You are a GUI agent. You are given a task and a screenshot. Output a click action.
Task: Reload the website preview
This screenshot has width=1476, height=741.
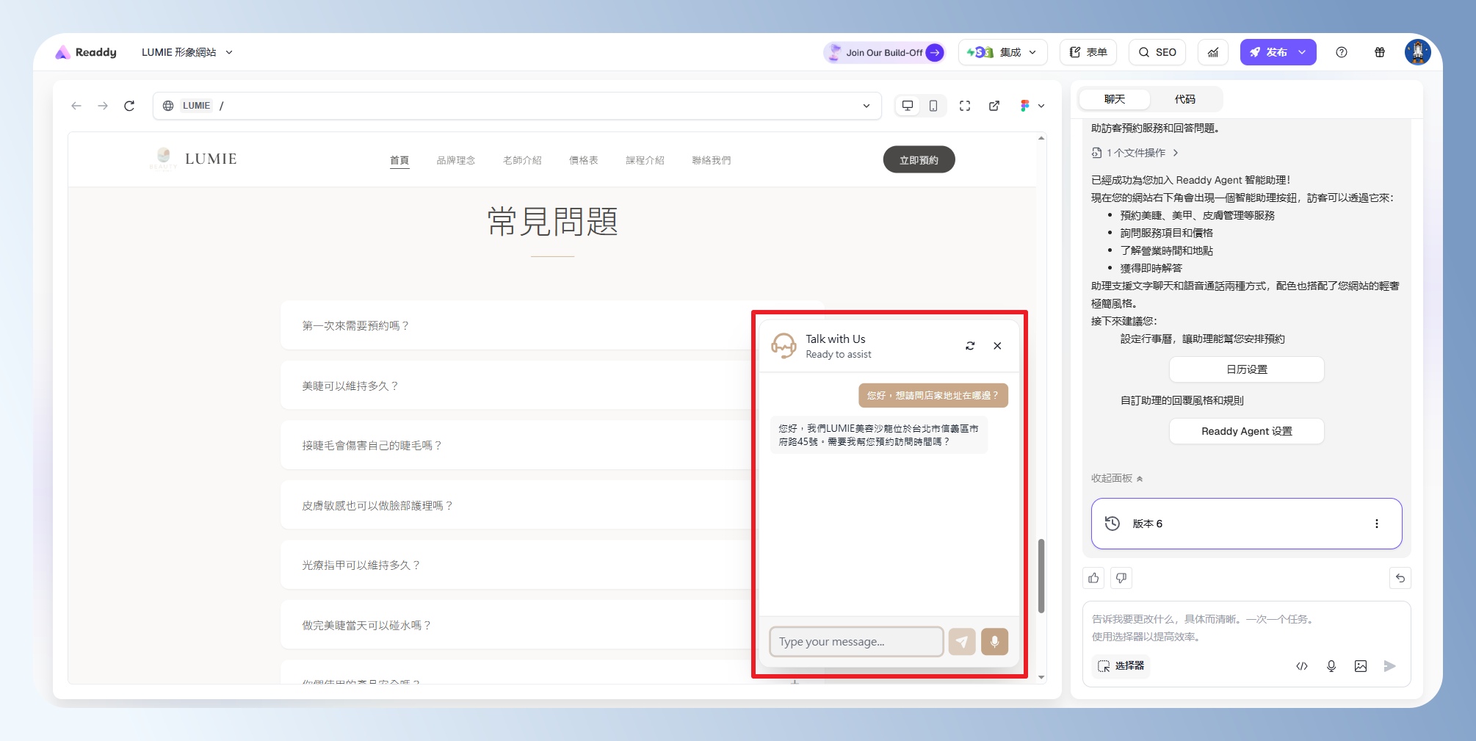tap(129, 106)
